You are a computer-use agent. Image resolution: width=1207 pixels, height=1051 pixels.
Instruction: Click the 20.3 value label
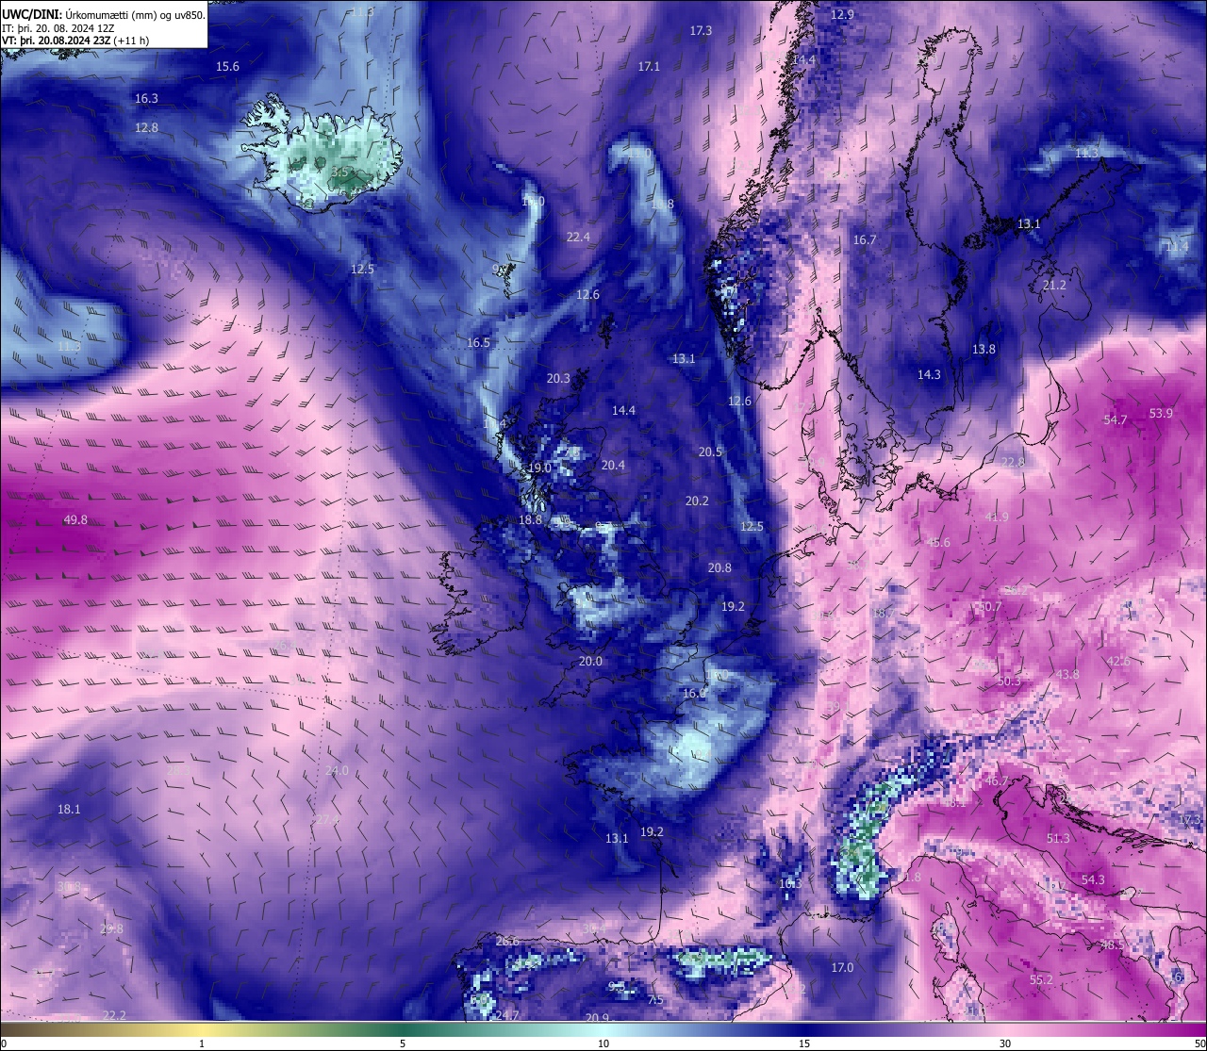click(558, 378)
